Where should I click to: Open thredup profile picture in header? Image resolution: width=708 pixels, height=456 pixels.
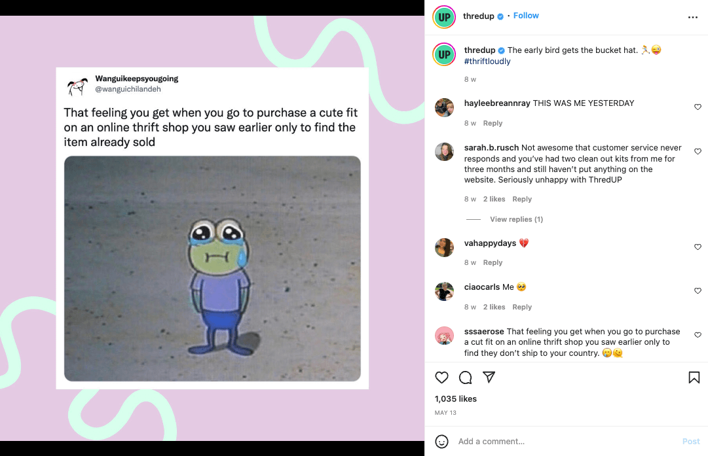(x=444, y=17)
